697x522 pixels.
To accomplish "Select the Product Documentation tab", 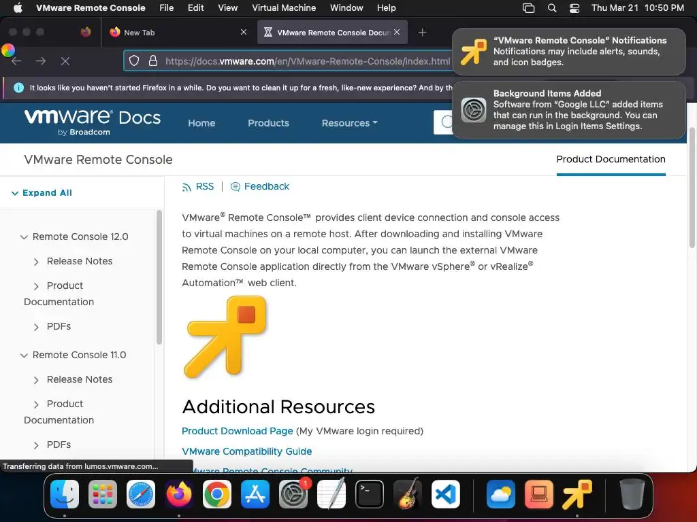I will coord(611,159).
